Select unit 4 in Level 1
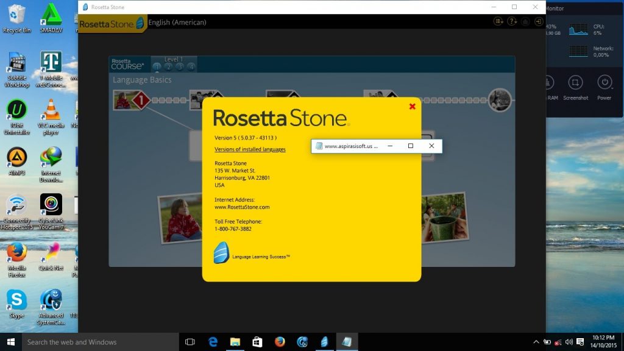The image size is (624, 351). (191, 67)
